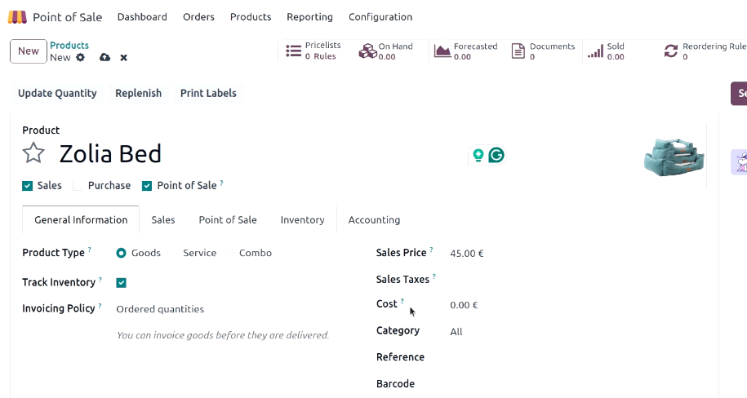Screen dimensions: 747x398
Task: Open the Pricelists rules stat button
Action: [313, 51]
